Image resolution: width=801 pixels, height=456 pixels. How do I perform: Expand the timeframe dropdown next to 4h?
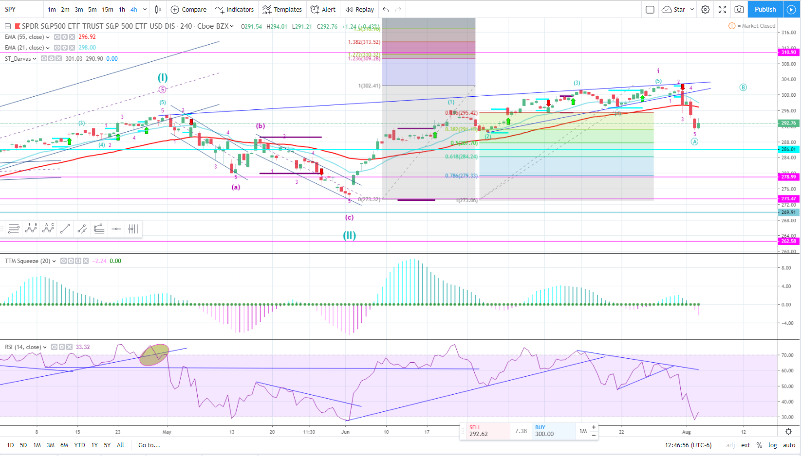tap(145, 9)
